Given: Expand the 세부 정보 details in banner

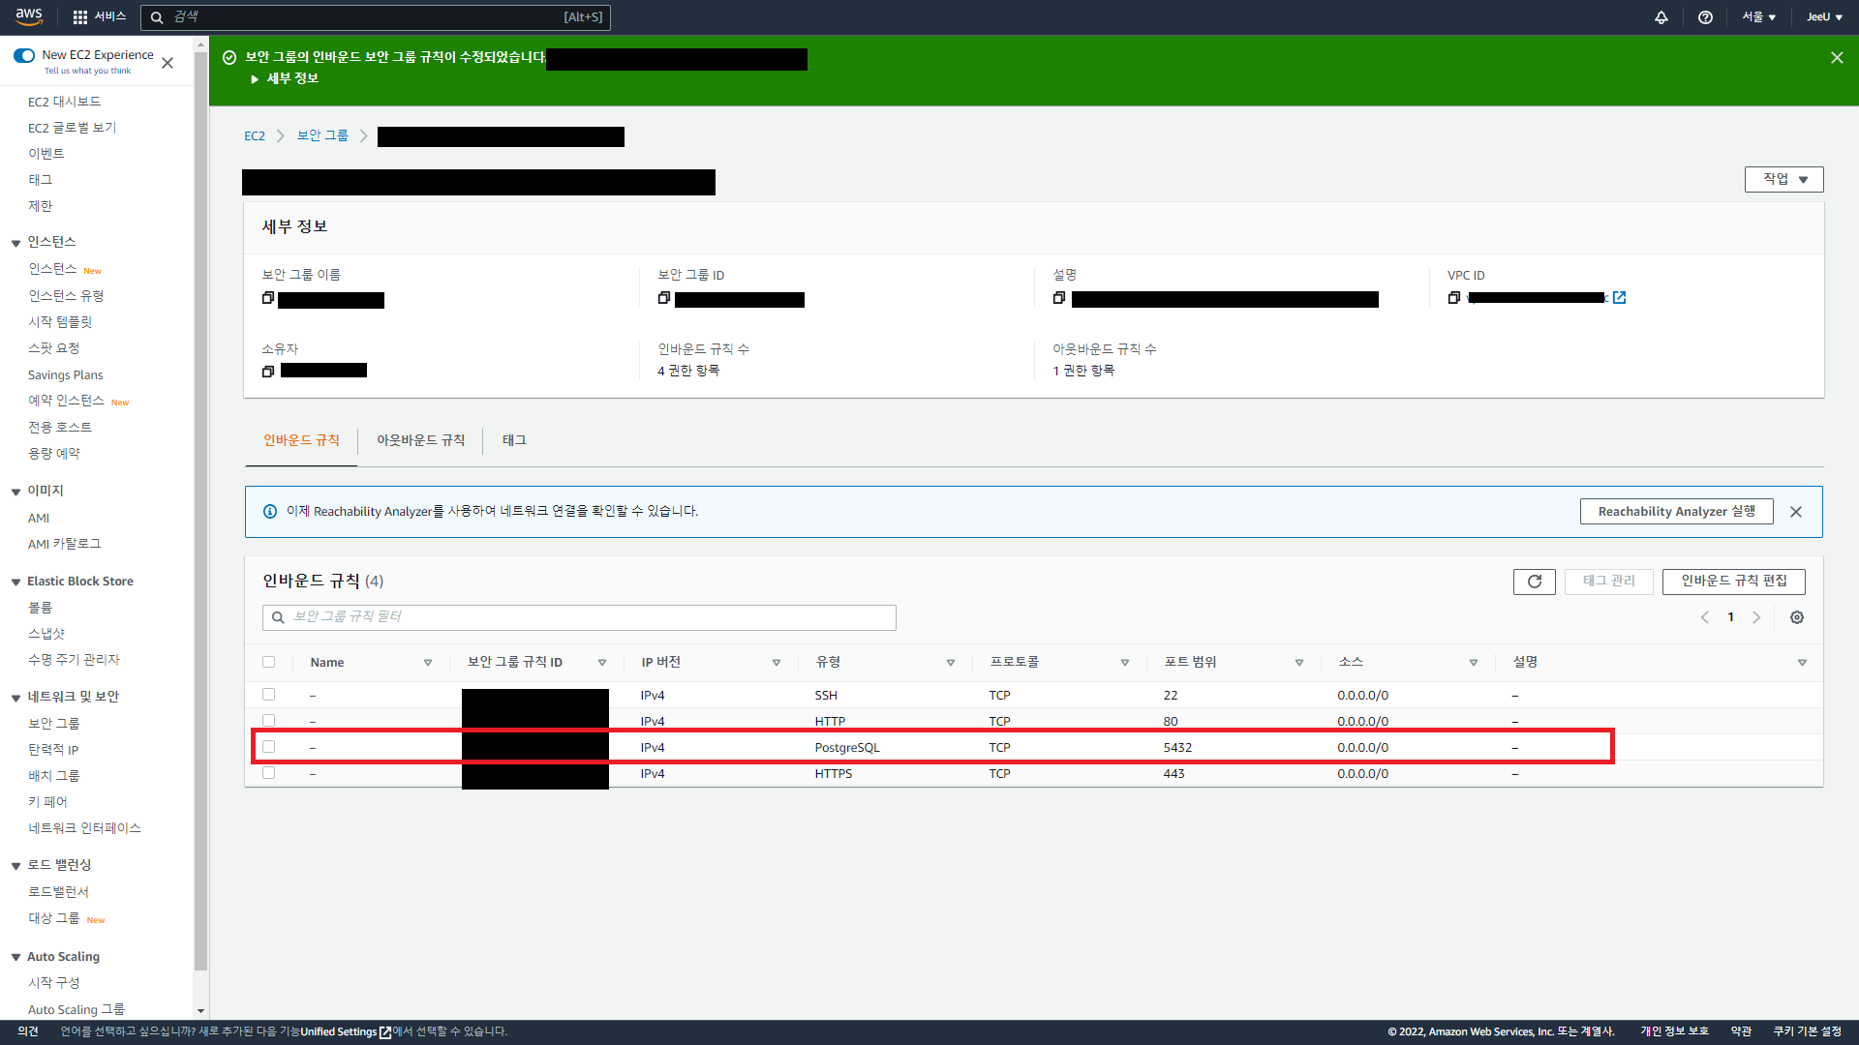Looking at the screenshot, I should coord(285,78).
